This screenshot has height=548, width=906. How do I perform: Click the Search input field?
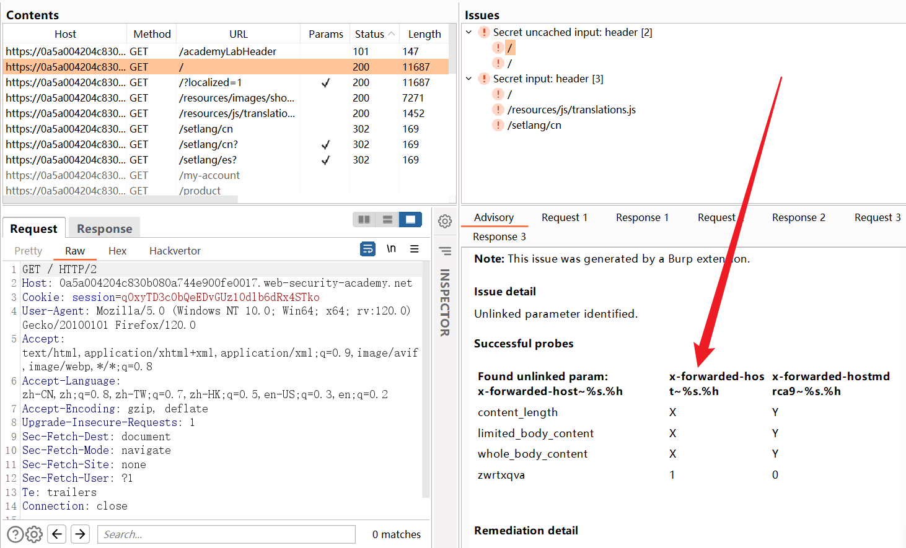pos(226,534)
